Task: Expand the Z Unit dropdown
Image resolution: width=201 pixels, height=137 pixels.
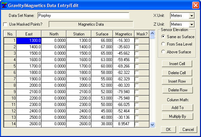Action: (x=192, y=24)
